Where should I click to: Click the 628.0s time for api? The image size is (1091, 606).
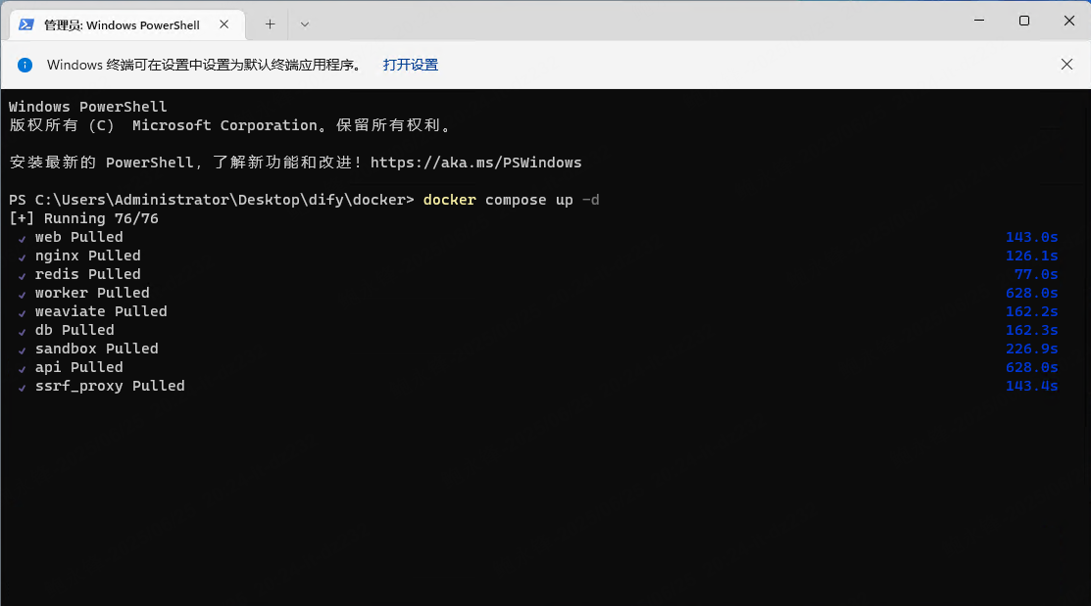1031,367
